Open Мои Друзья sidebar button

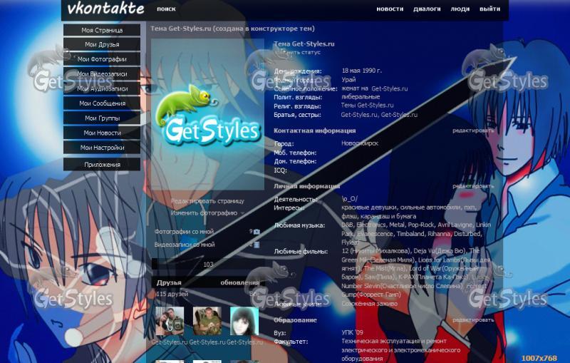pos(102,44)
